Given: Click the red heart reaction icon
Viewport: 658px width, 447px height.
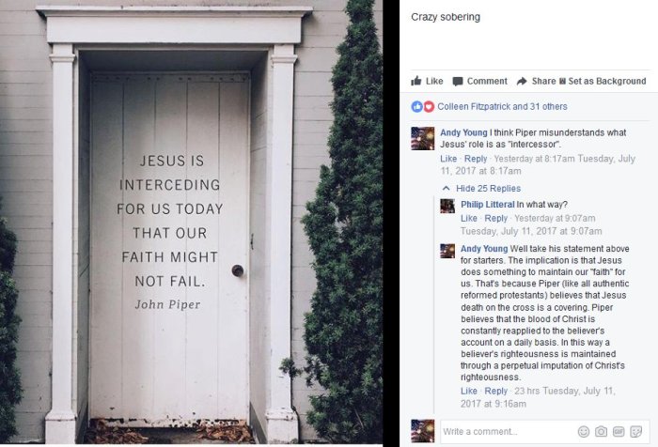Looking at the screenshot, I should [428, 106].
